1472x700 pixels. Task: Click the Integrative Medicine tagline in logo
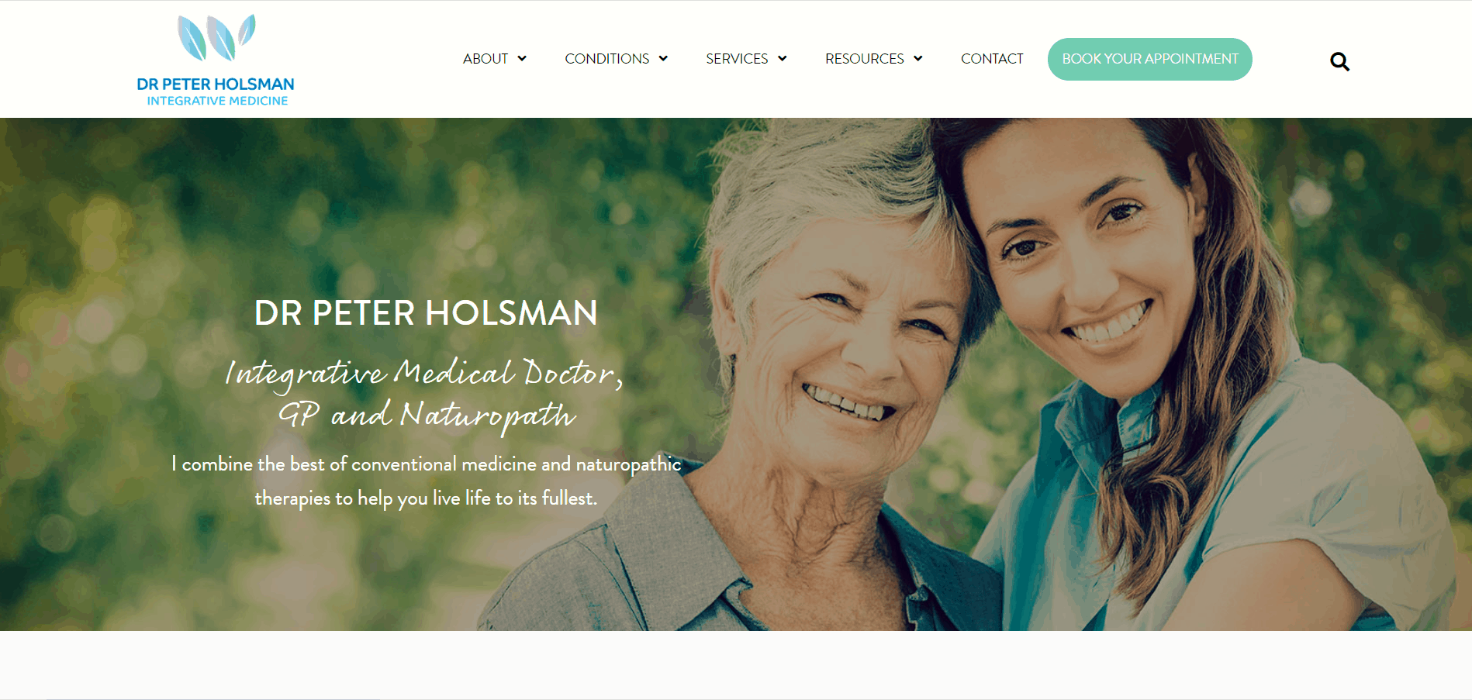click(x=217, y=101)
